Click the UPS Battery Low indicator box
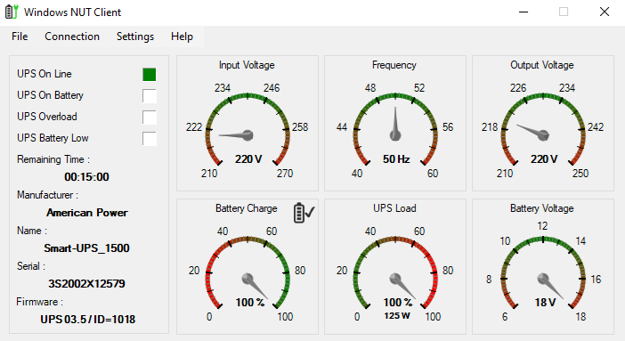Screen dimensions: 625x341 (x=150, y=139)
